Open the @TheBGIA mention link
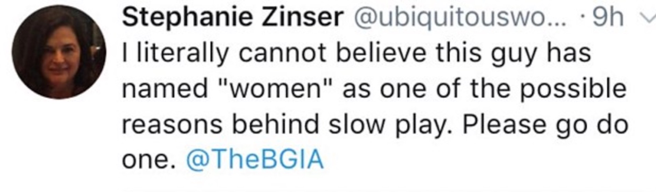Image resolution: width=656 pixels, height=192 pixels. coord(255,159)
